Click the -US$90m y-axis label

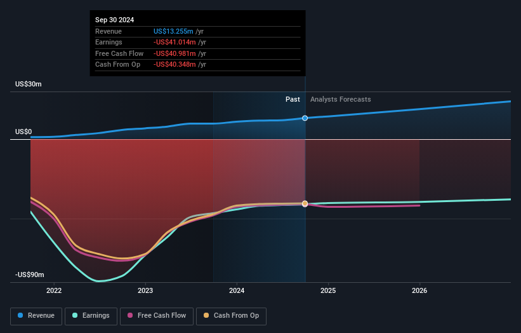(30, 275)
